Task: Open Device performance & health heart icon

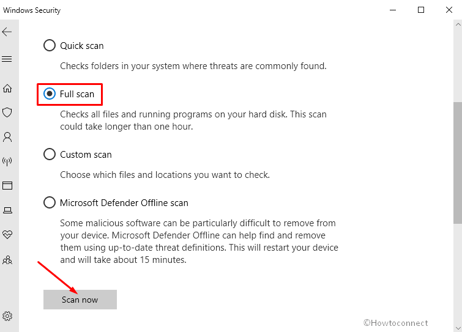Action: [7, 235]
